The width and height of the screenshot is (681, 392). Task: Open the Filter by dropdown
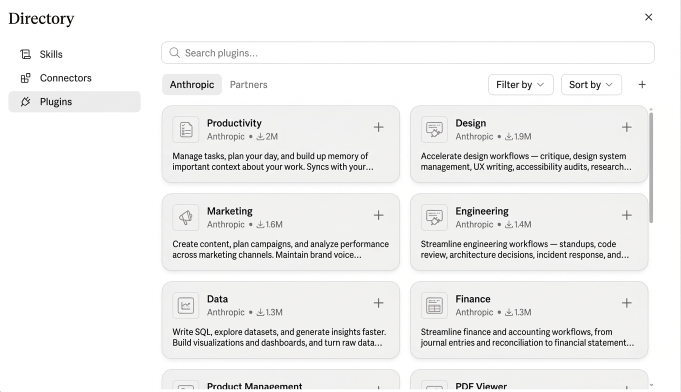click(x=520, y=84)
